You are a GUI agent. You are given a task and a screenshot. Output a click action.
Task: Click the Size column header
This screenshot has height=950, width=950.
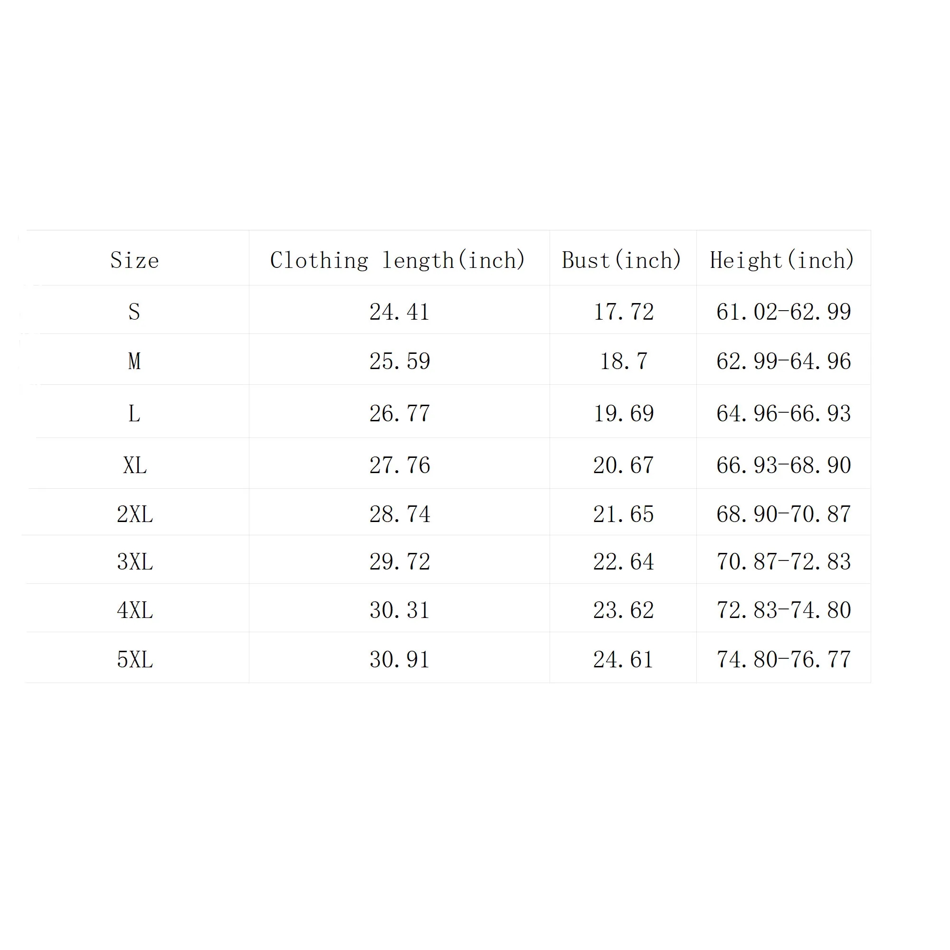pyautogui.click(x=134, y=260)
